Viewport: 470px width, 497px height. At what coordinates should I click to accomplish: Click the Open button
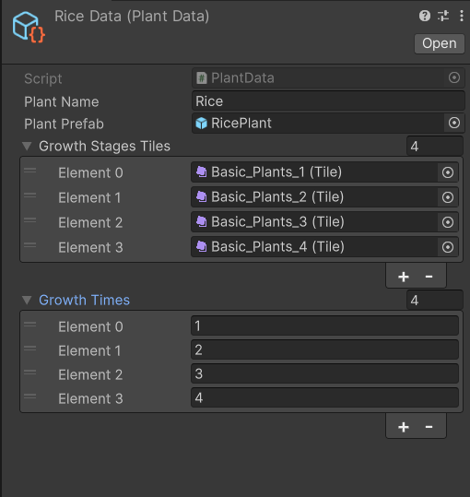[x=440, y=43]
